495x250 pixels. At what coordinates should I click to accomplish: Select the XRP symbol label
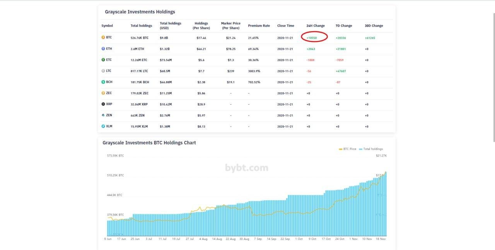(x=109, y=104)
